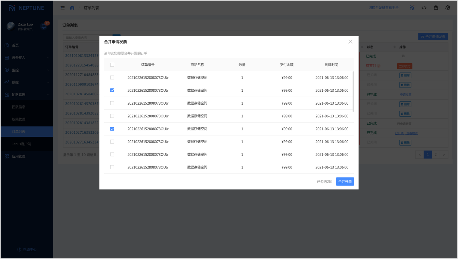
Task: Uncheck the second order row checkbox
Action: pyautogui.click(x=112, y=90)
